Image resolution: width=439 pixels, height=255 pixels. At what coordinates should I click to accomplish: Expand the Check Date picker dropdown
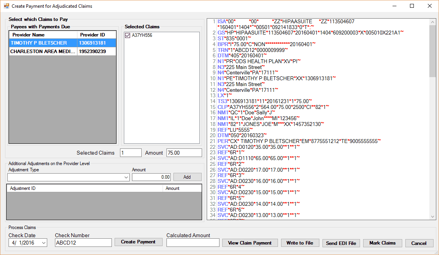pyautogui.click(x=43, y=243)
